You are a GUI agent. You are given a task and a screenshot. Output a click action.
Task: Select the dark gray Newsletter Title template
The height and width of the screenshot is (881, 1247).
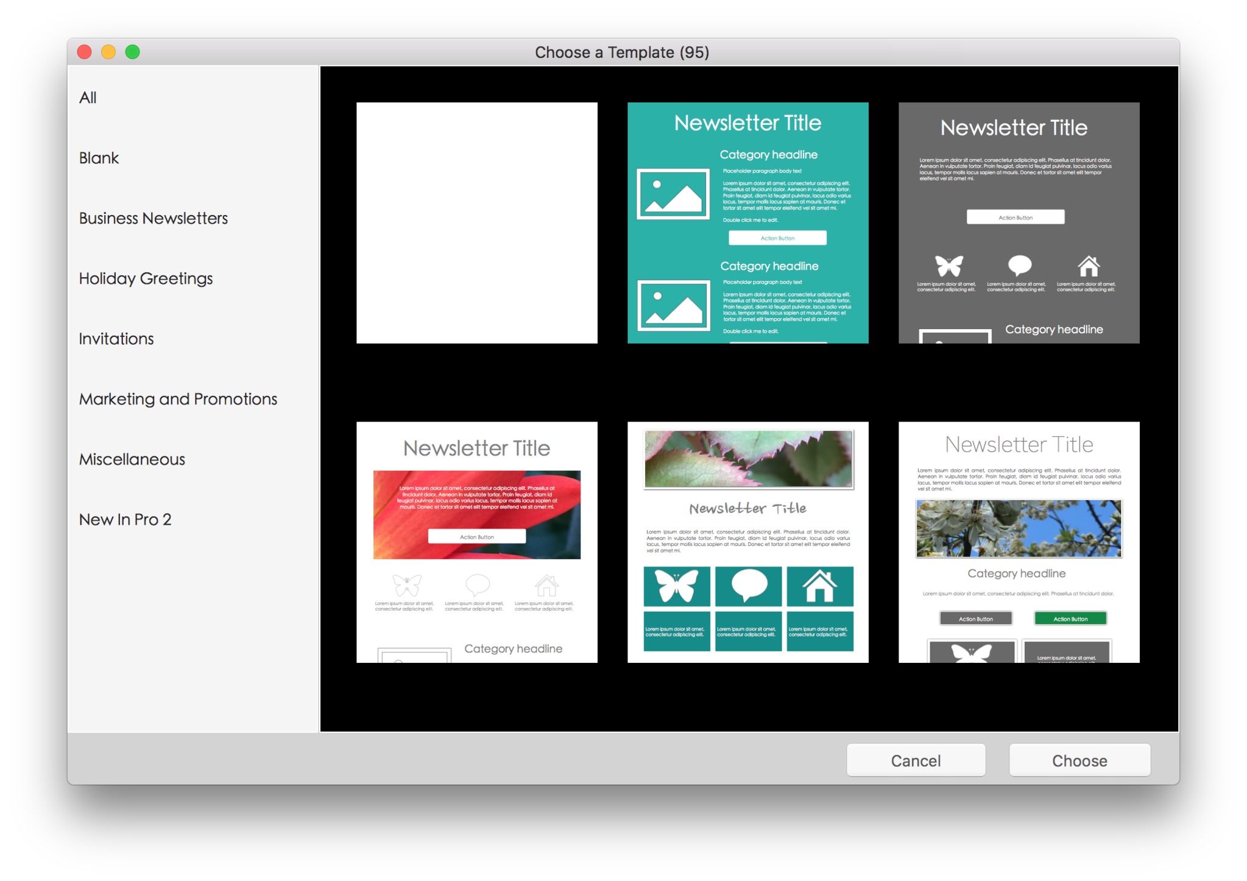(1018, 222)
